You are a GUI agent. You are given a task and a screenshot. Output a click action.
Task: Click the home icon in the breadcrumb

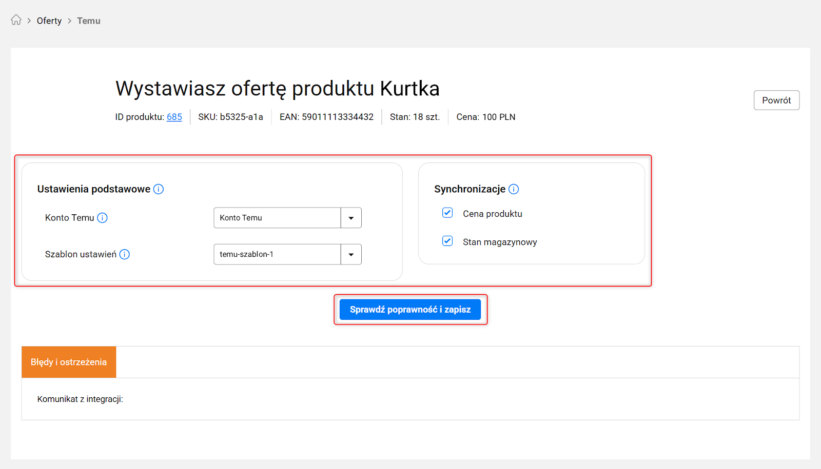point(16,20)
